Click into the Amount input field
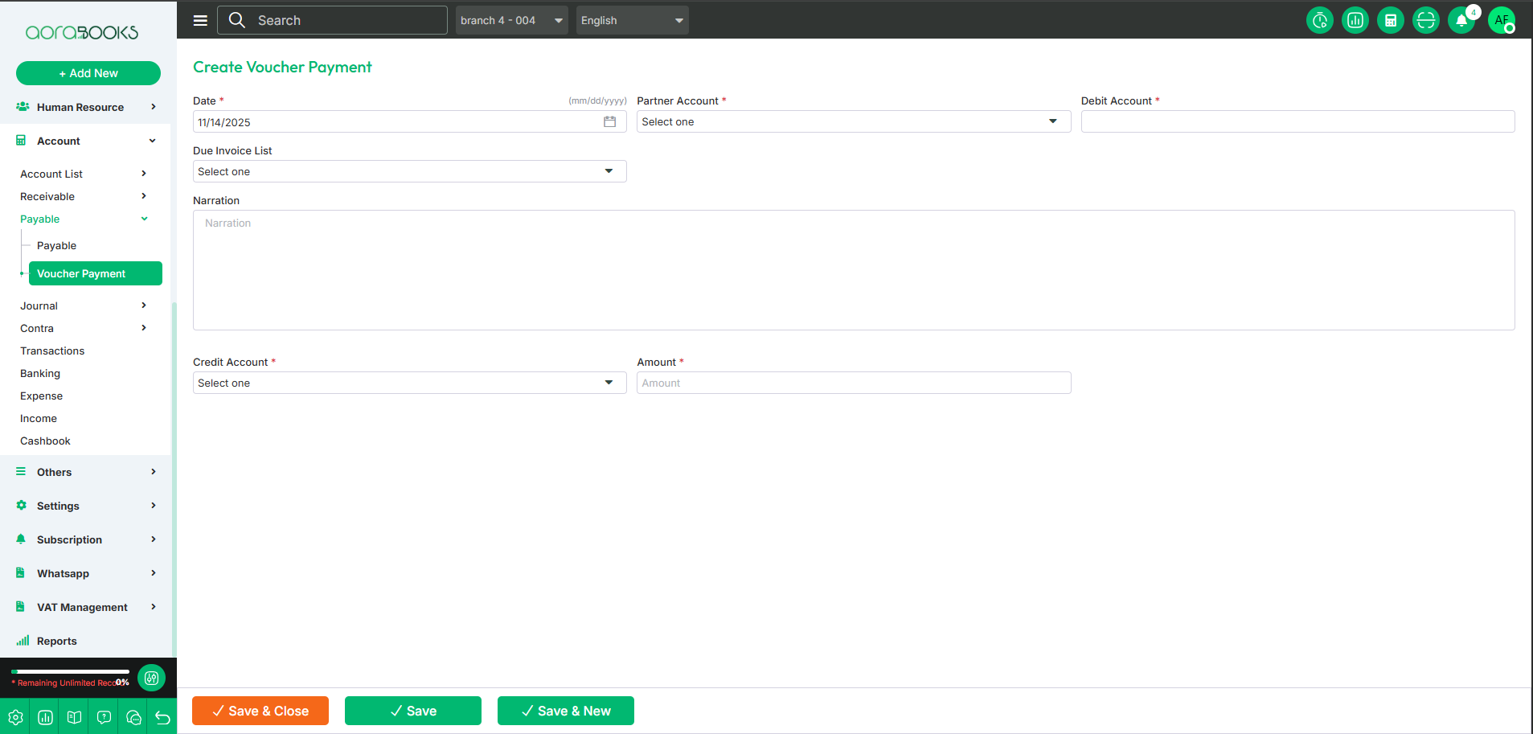The height and width of the screenshot is (734, 1533). click(853, 383)
